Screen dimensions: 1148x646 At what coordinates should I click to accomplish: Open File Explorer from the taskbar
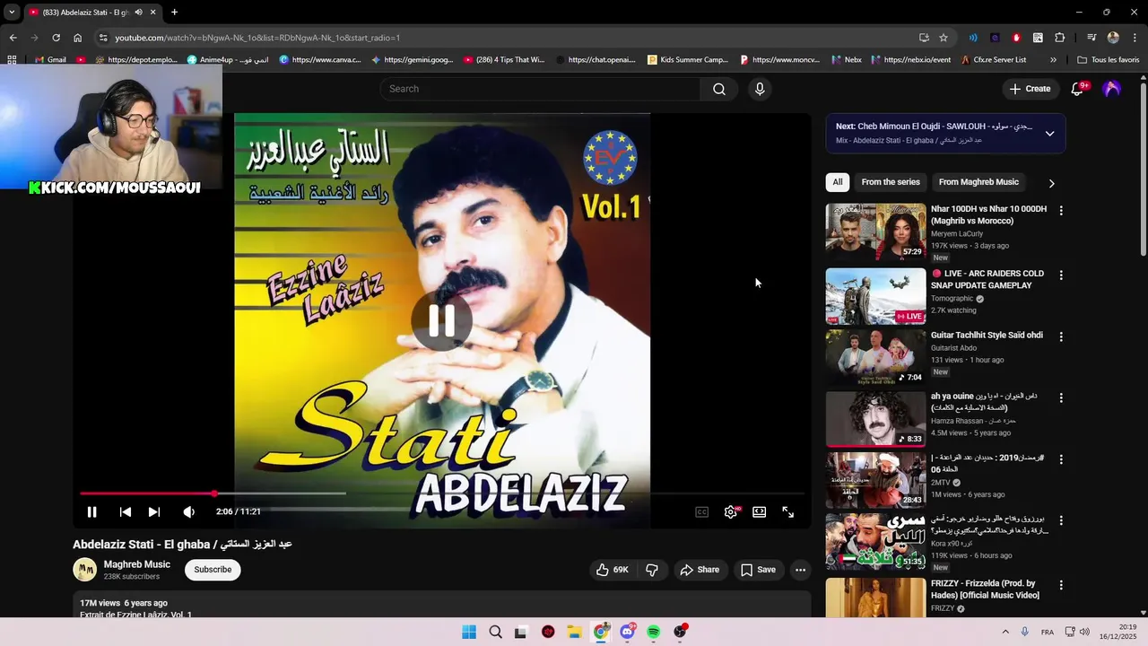[574, 632]
